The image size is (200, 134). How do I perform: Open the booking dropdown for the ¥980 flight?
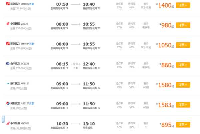pos(183,25)
